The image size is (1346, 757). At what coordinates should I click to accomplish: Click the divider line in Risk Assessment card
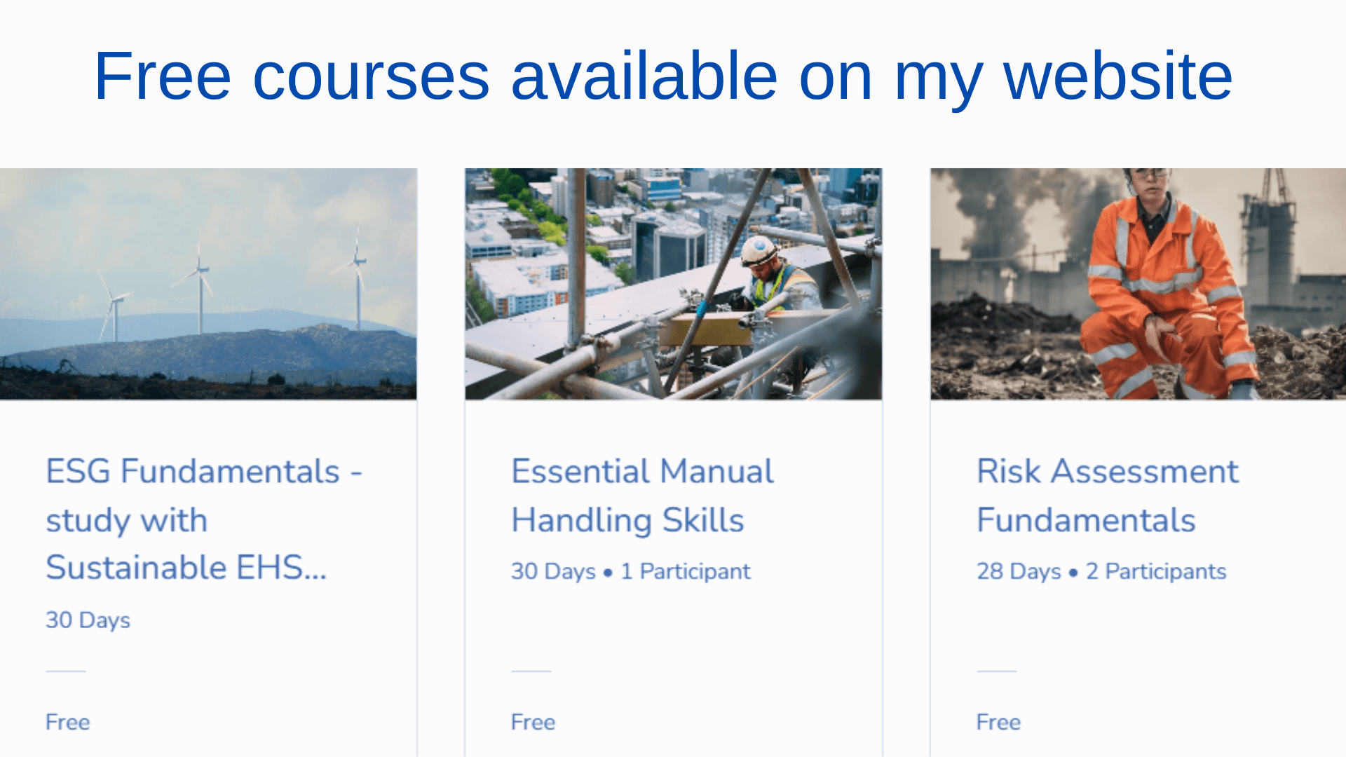click(997, 671)
